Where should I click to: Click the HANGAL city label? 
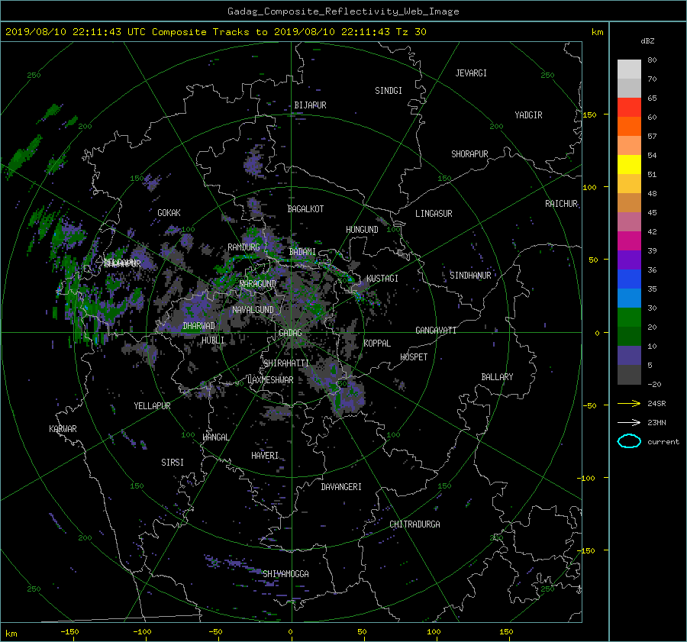click(215, 437)
